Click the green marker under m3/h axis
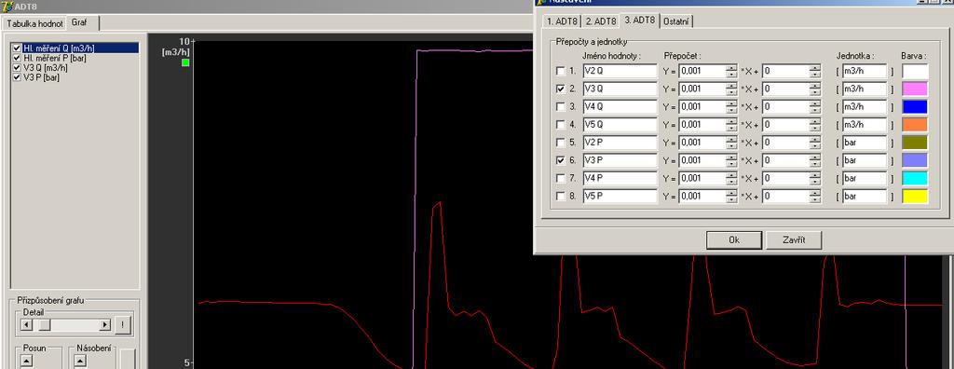 point(185,62)
